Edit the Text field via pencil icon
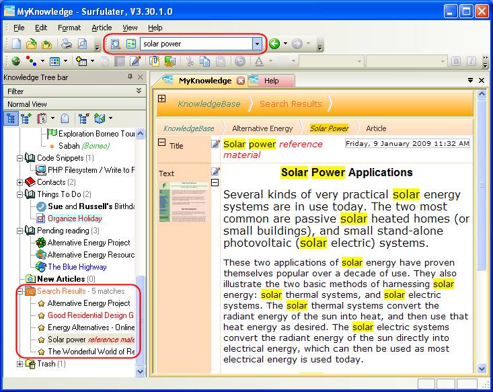The height and width of the screenshot is (392, 493). click(215, 171)
